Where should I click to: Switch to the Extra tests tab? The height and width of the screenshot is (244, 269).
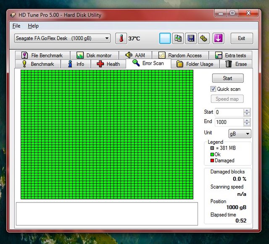click(231, 55)
